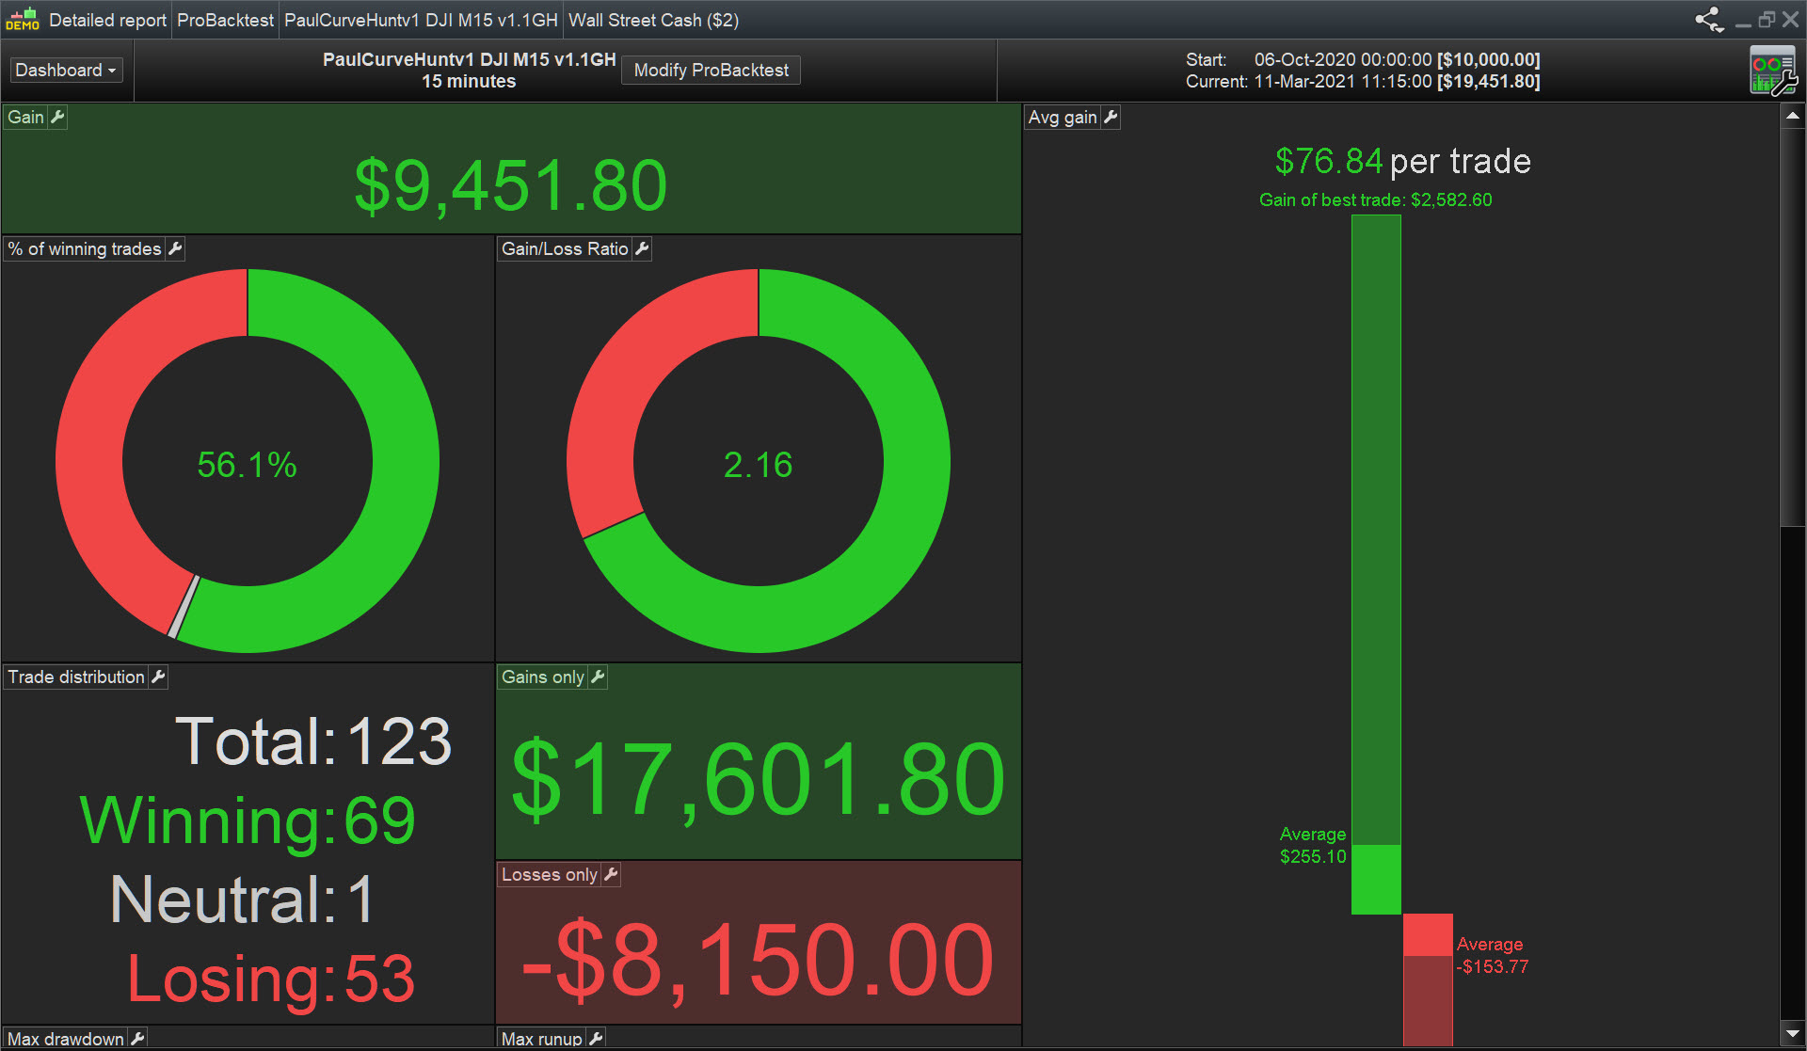Click scrollbar up arrow on the right
The height and width of the screenshot is (1051, 1807).
1792,117
